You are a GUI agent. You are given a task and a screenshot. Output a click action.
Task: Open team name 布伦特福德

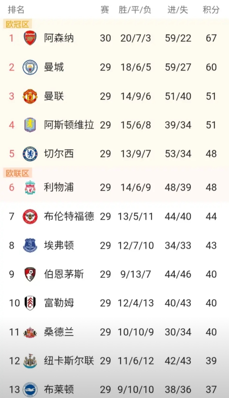point(69,217)
